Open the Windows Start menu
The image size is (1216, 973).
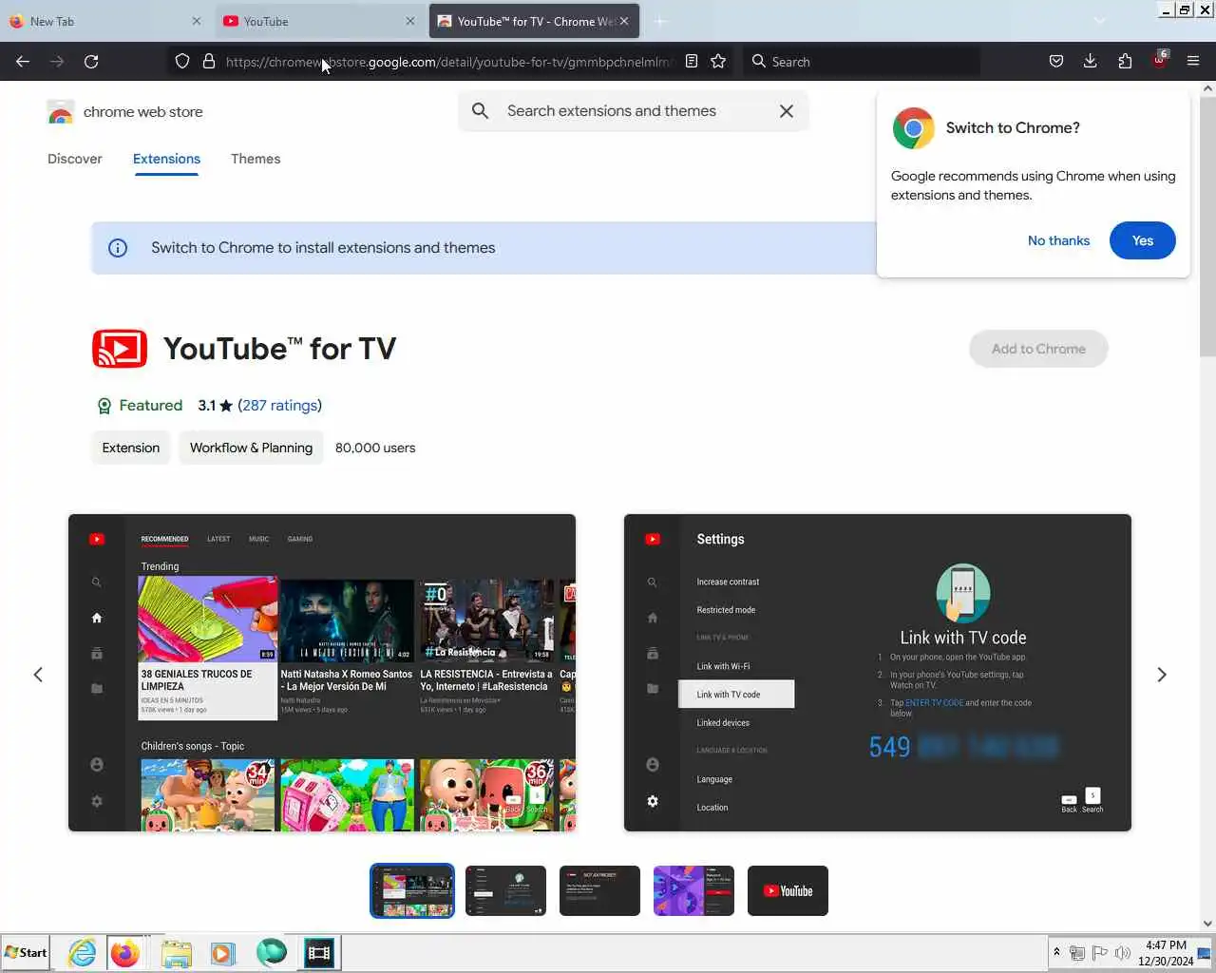[27, 953]
